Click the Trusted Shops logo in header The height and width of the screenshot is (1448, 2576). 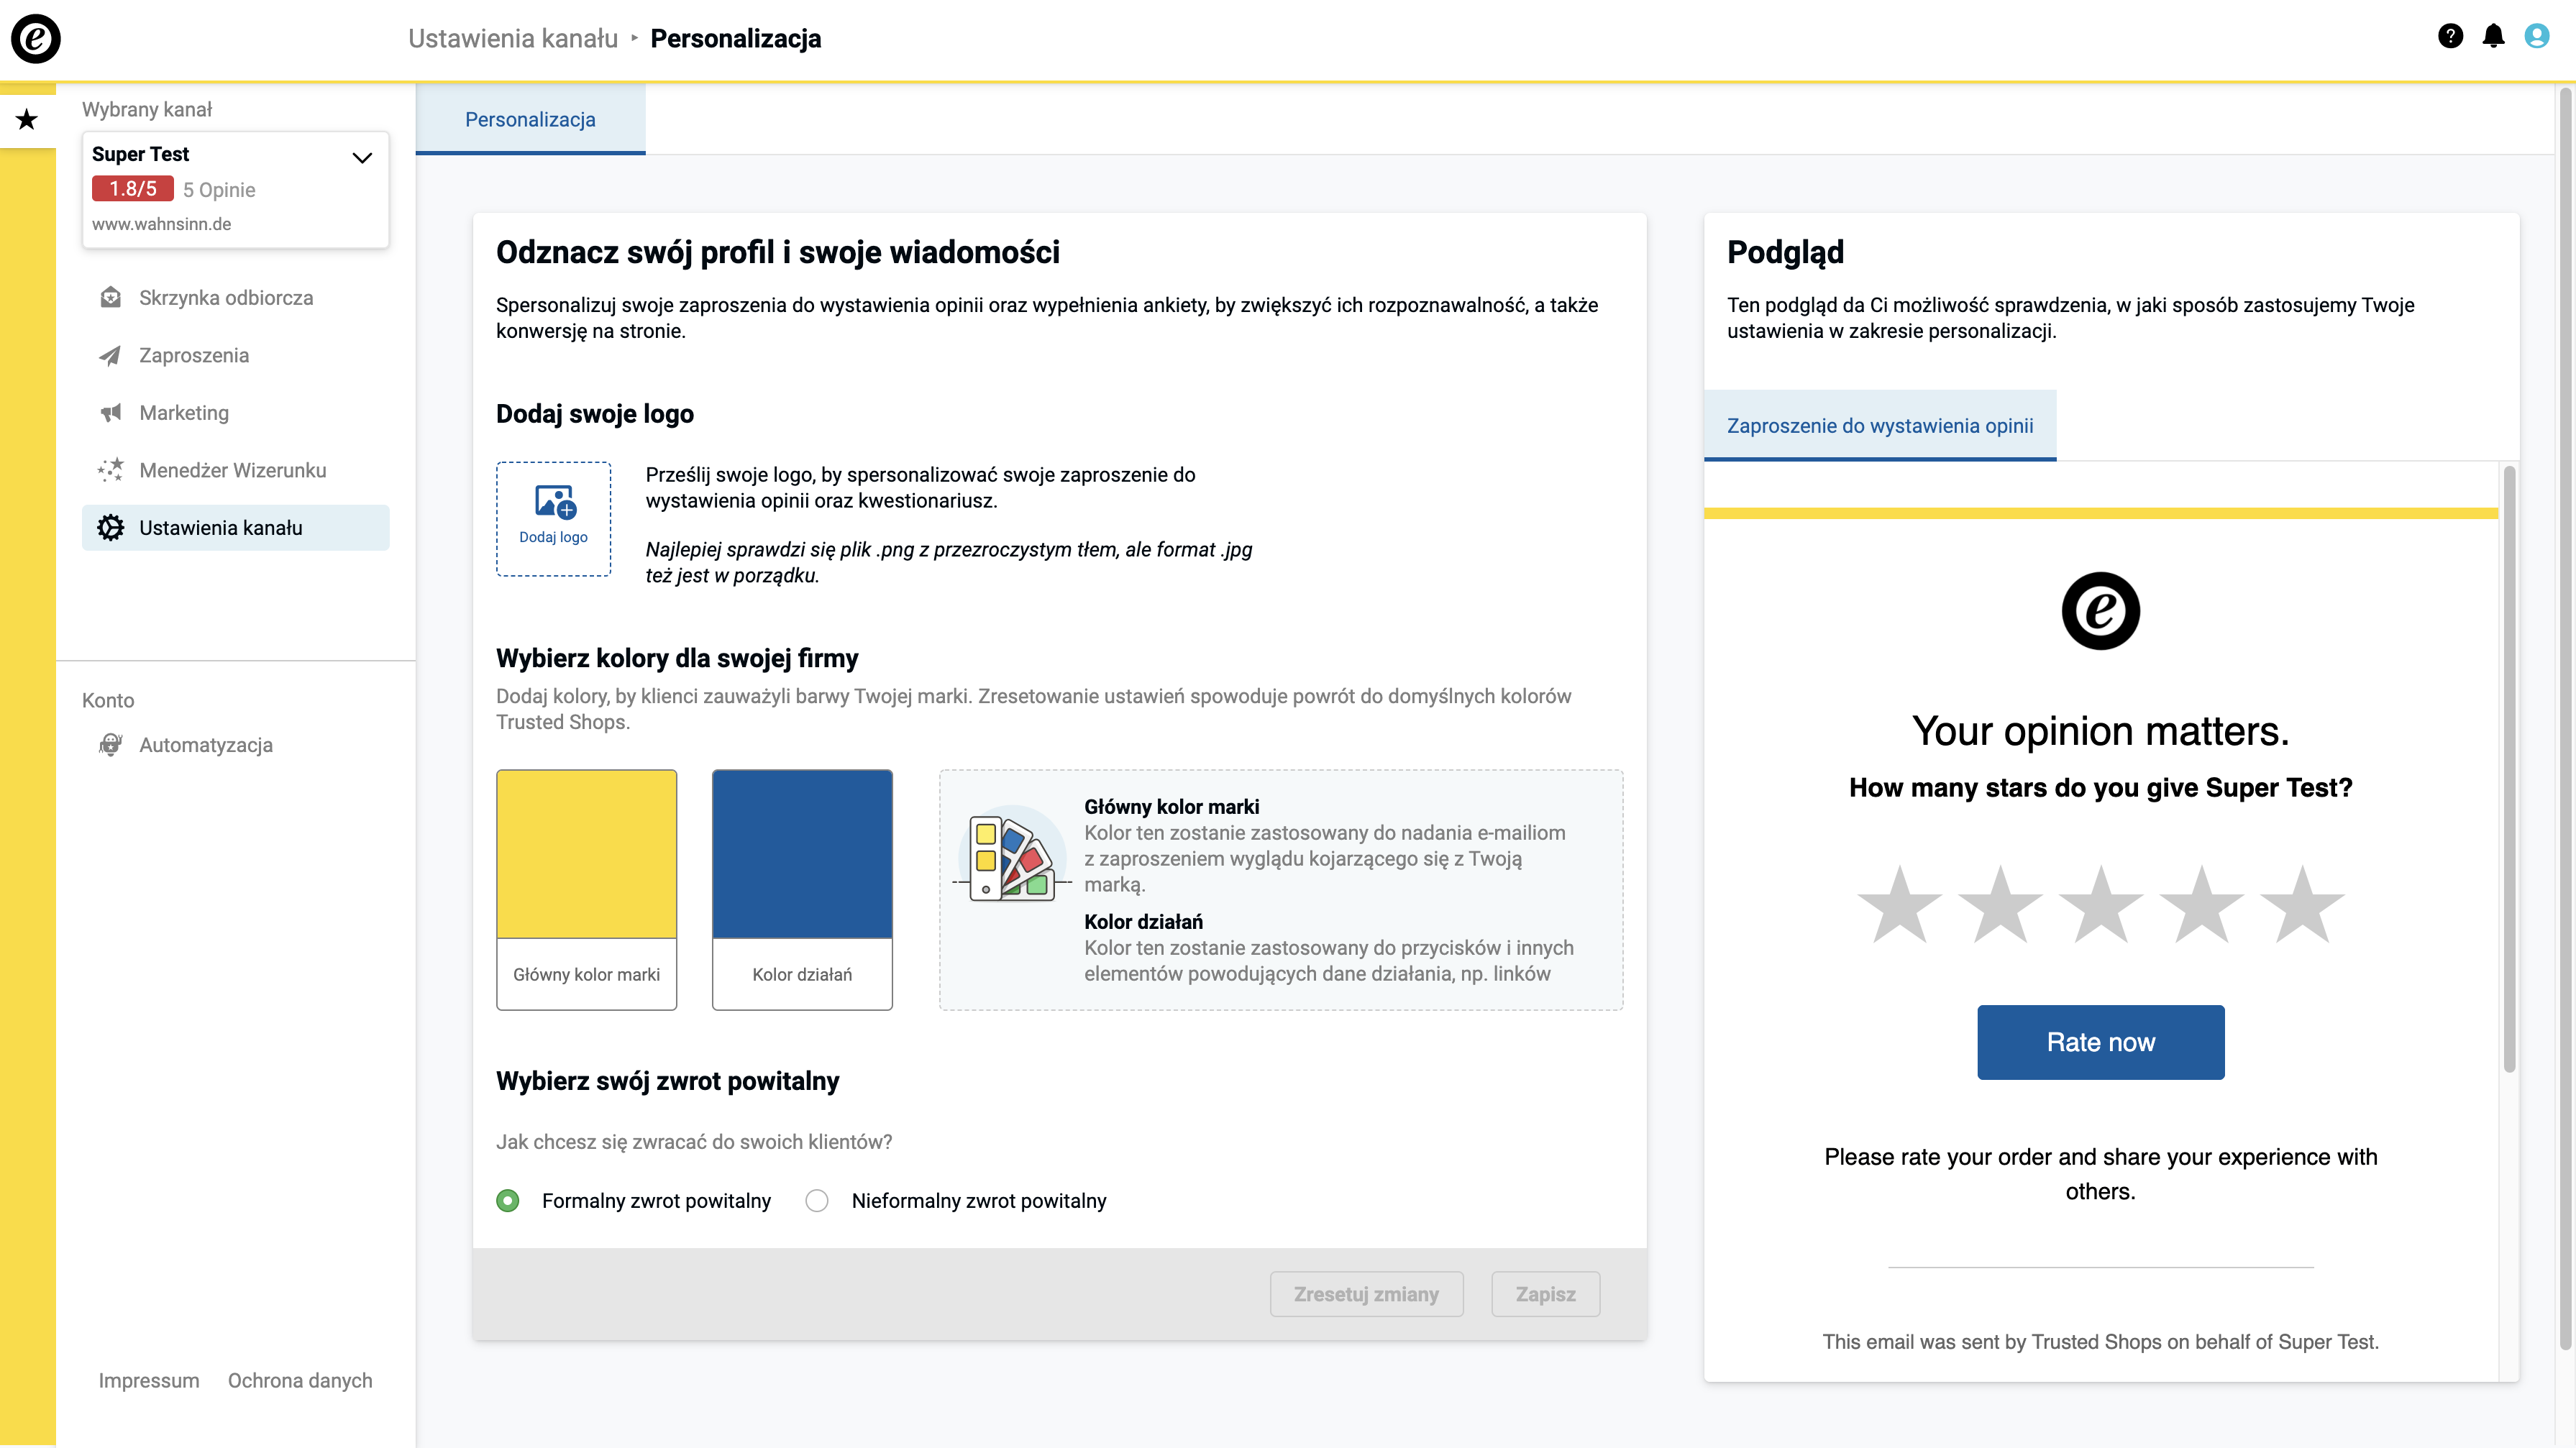(x=36, y=38)
